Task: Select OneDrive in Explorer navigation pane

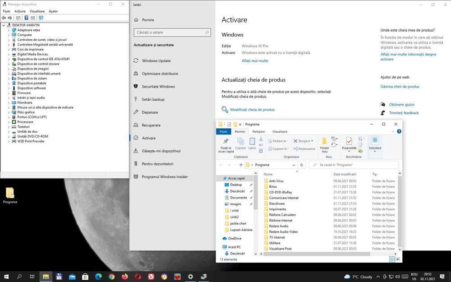Action: (235, 239)
